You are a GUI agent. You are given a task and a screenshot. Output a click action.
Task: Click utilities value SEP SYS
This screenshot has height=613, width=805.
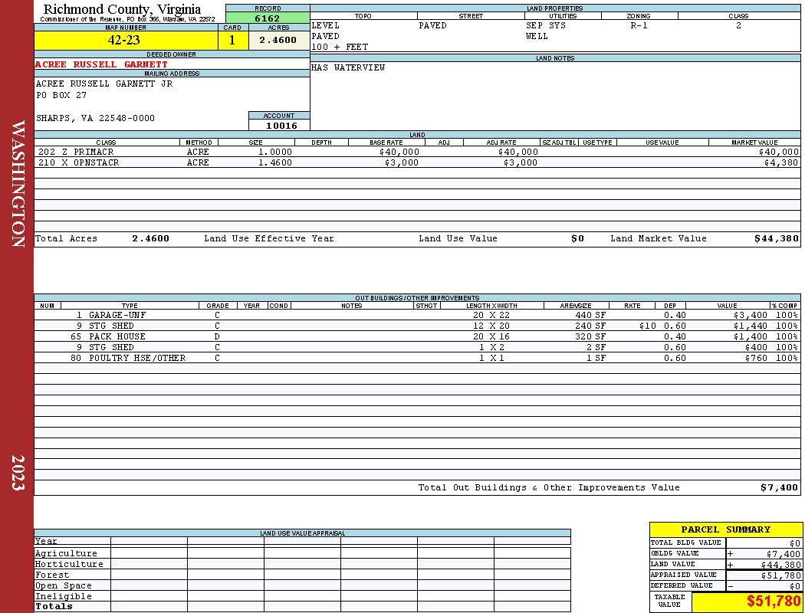(x=546, y=25)
